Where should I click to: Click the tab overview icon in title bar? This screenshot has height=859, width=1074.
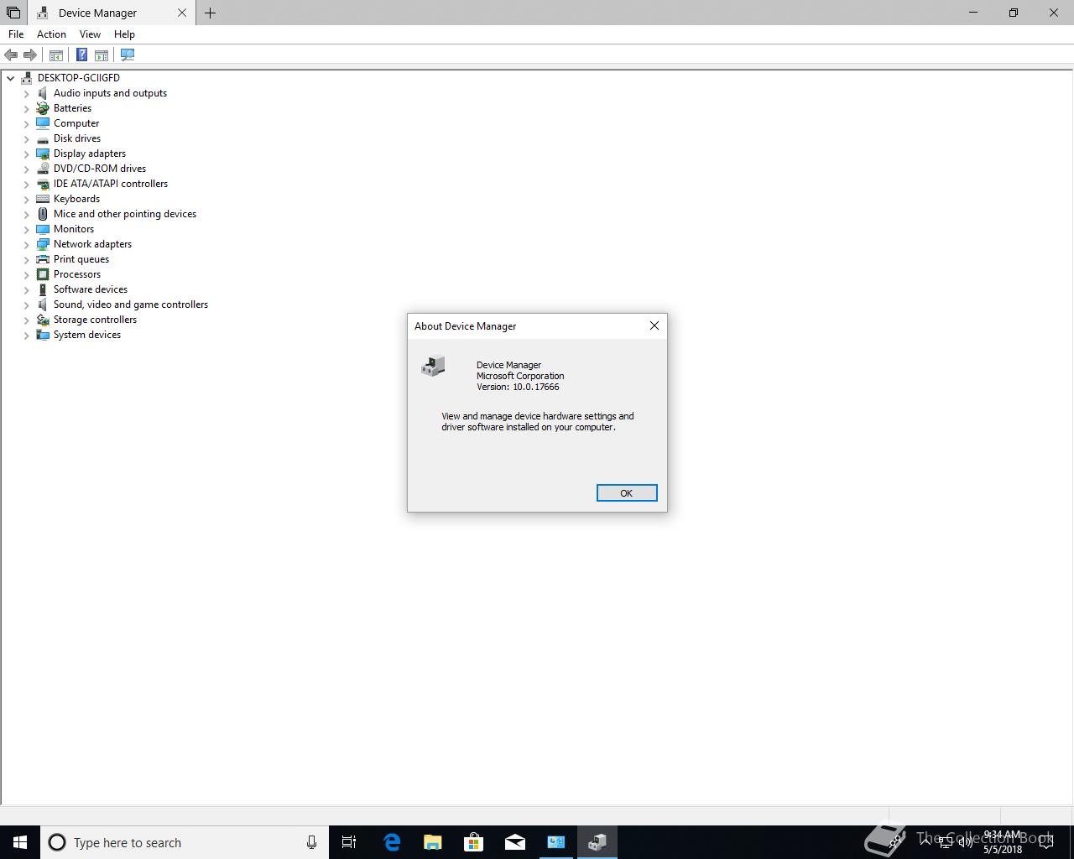(x=13, y=13)
